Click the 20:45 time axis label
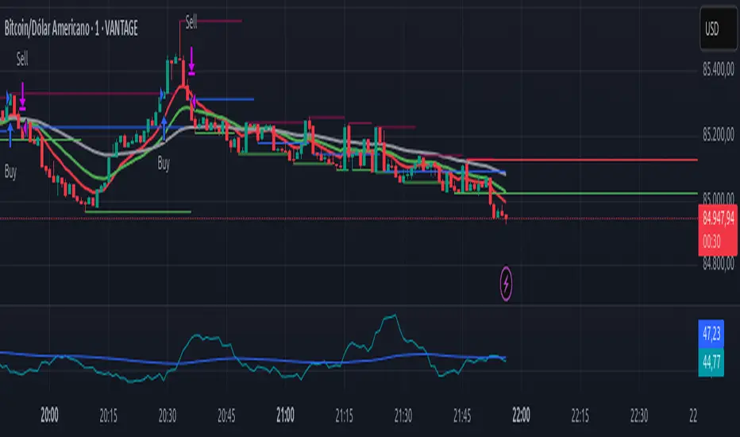This screenshot has height=437, width=740. click(x=226, y=416)
